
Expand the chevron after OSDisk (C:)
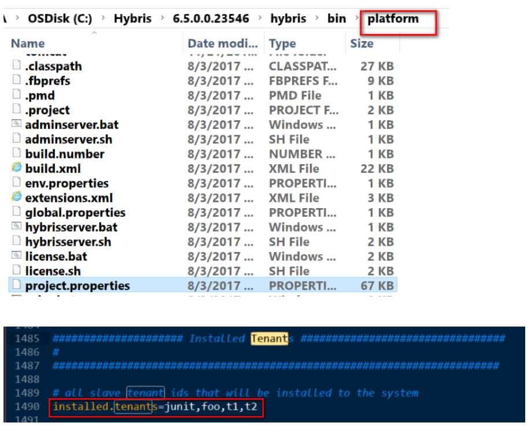(104, 17)
